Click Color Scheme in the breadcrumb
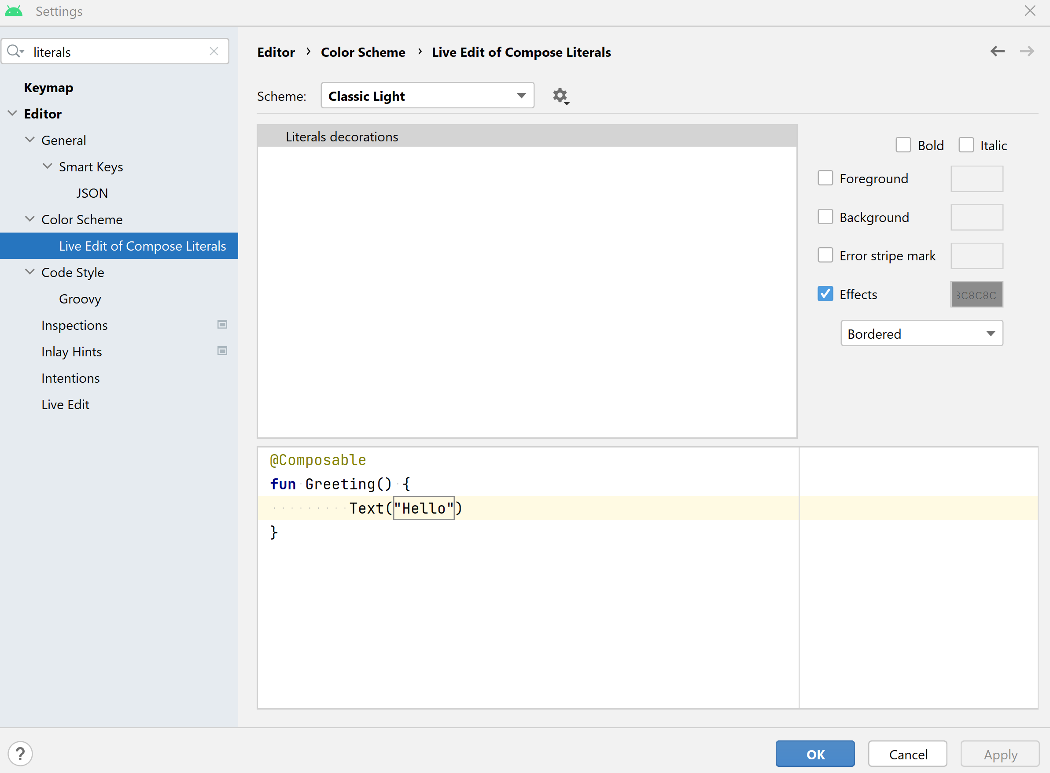Screen dimensions: 1050x773 pyautogui.click(x=363, y=52)
